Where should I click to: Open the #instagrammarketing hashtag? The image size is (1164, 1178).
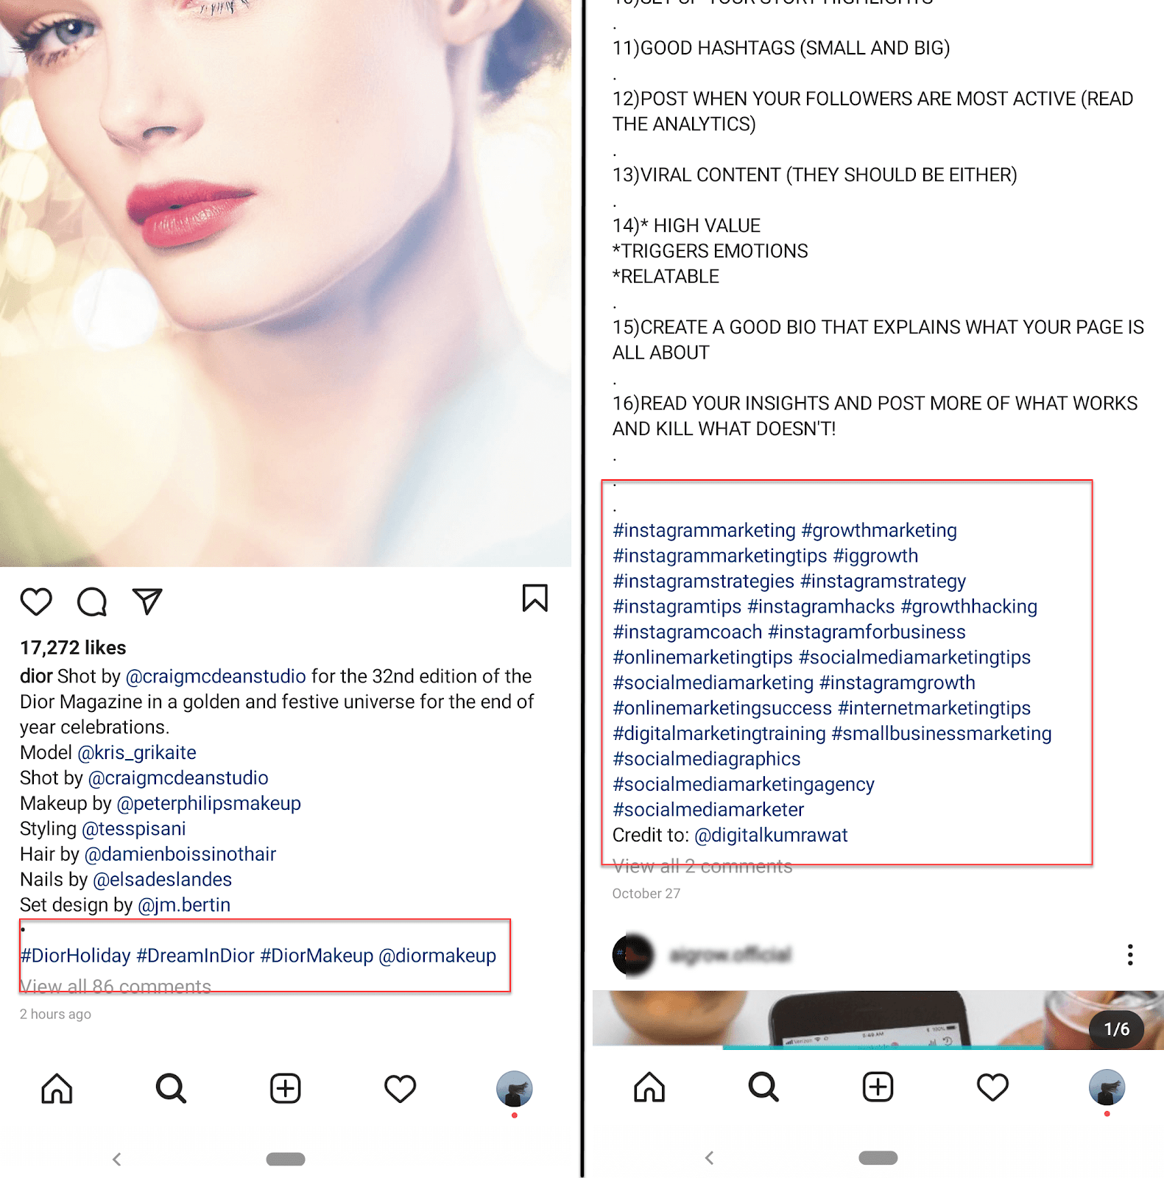coord(705,531)
